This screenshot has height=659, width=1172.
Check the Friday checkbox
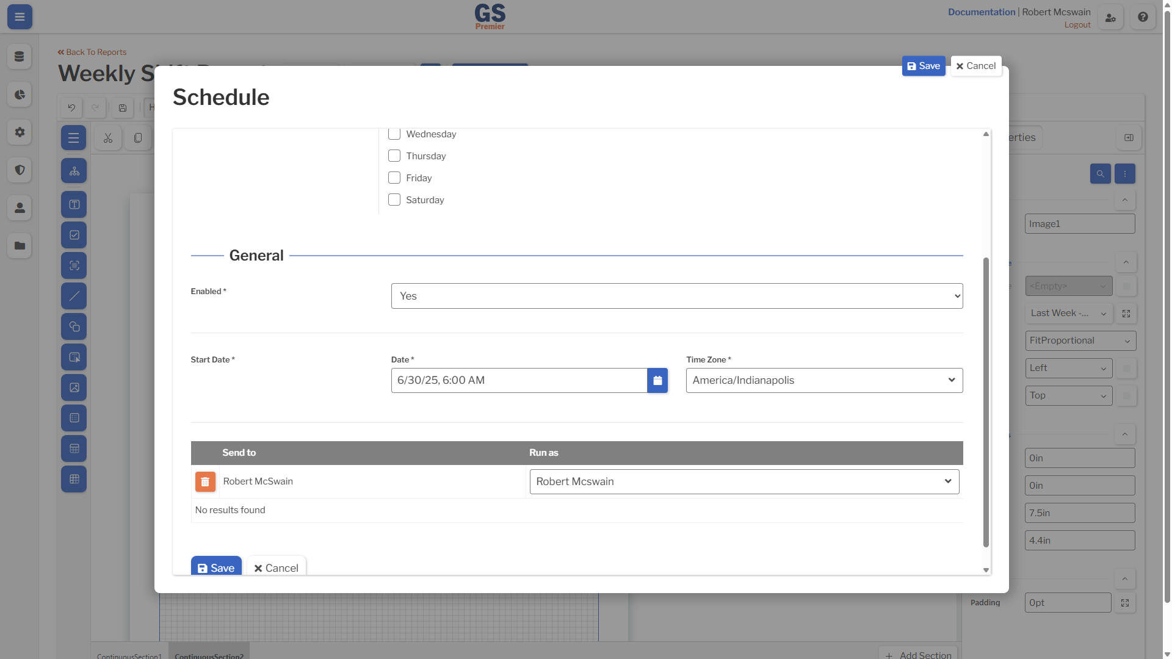coord(394,178)
